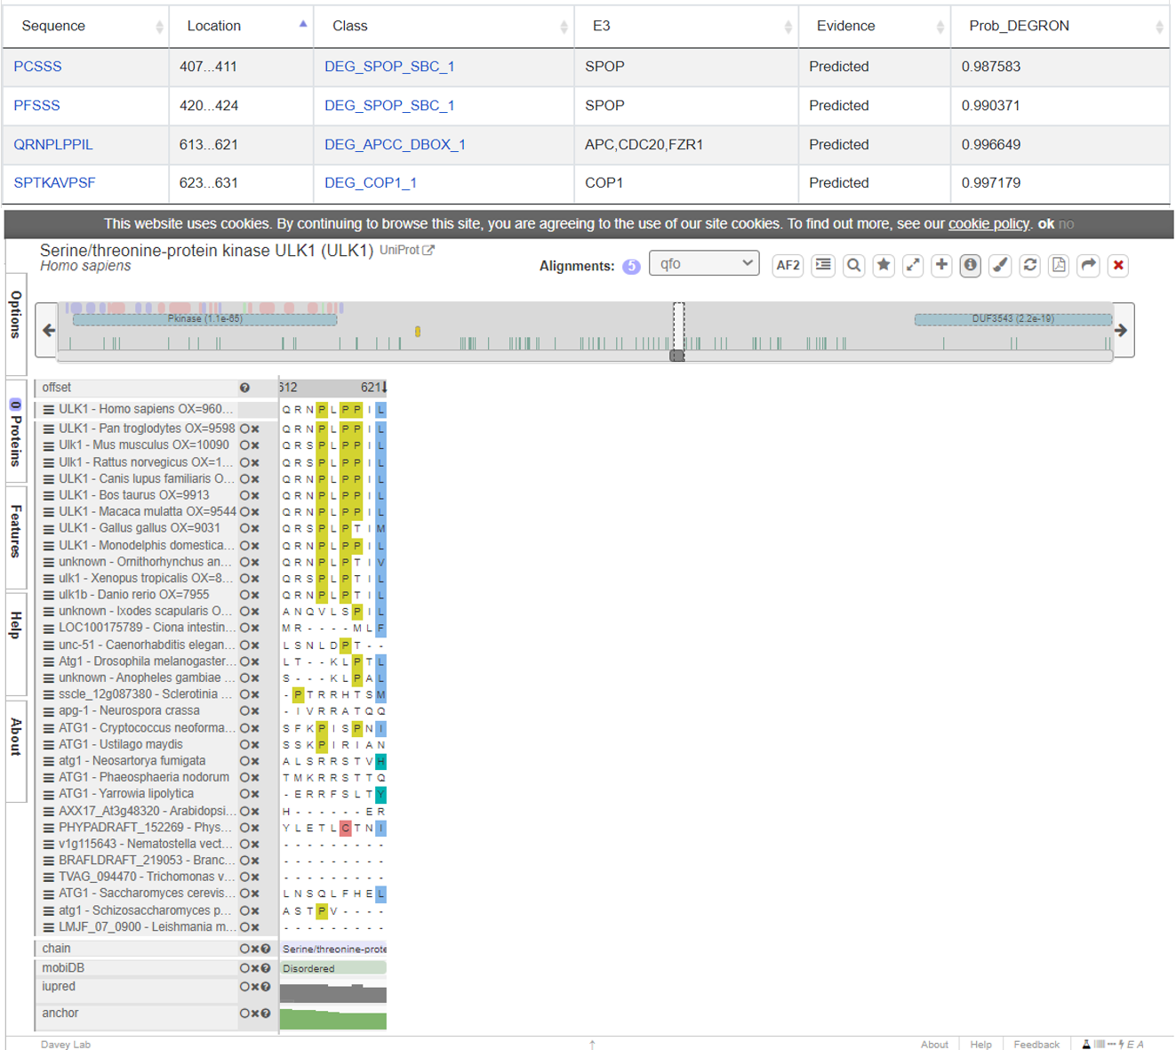Open the DEG_APCC_DBOX_1 class link

[x=395, y=144]
